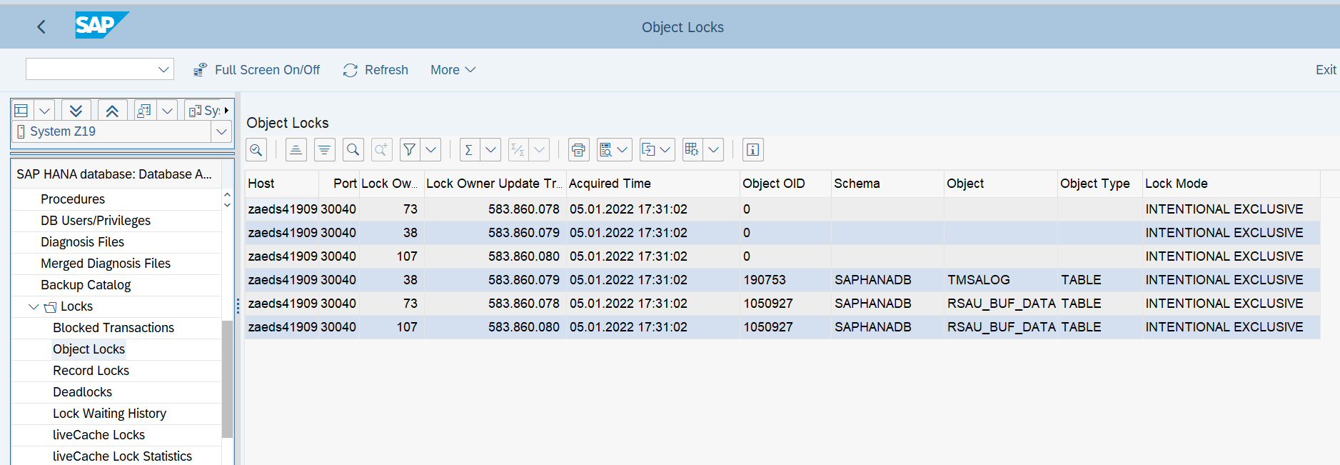
Task: Open the System Z19 dropdown
Action: (x=221, y=131)
